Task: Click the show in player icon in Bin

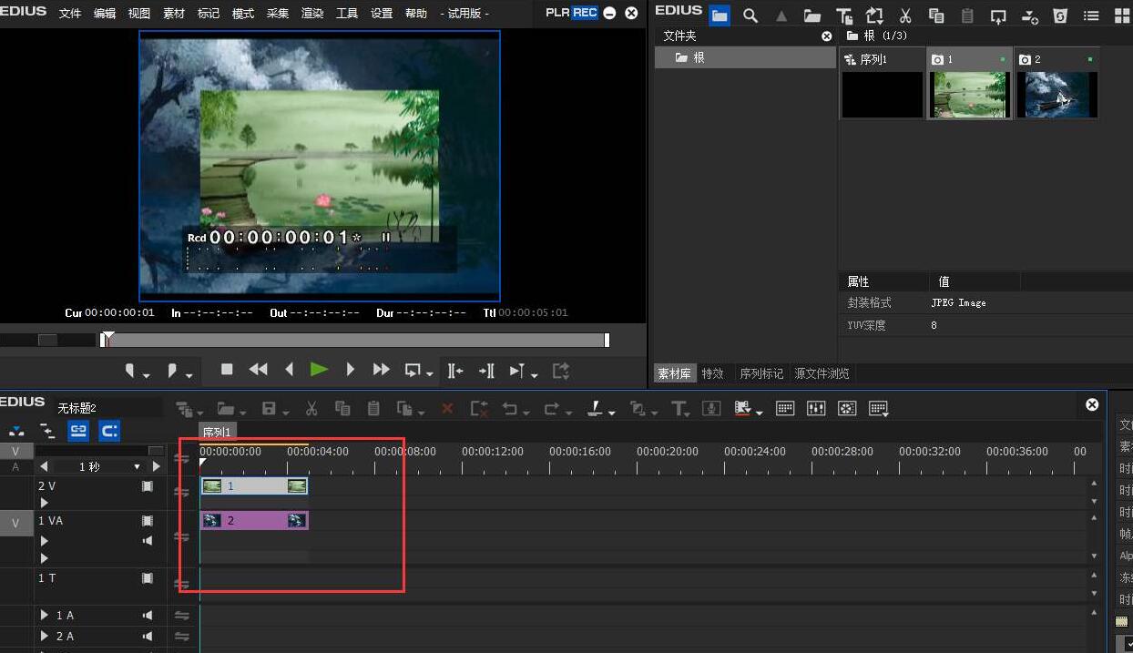Action: (x=998, y=15)
